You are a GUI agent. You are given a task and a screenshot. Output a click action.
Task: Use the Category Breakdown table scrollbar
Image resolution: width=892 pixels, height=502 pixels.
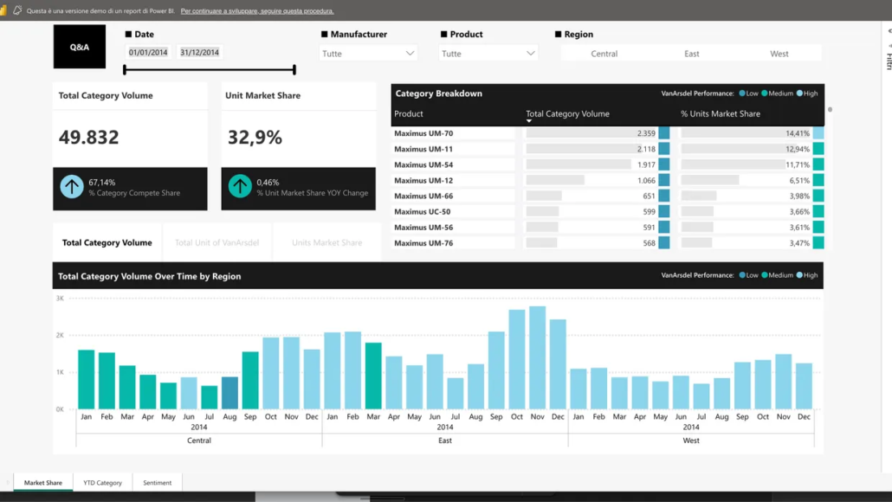(830, 110)
